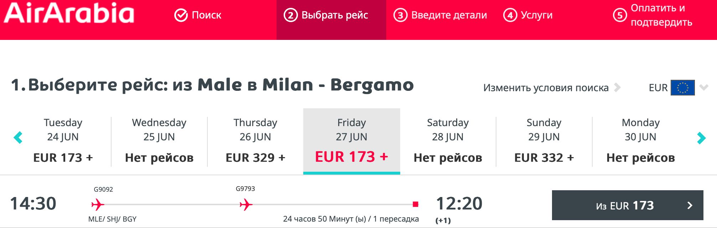This screenshot has height=228, width=717.
Task: Show previous dates with left teal arrow
Action: (18, 137)
